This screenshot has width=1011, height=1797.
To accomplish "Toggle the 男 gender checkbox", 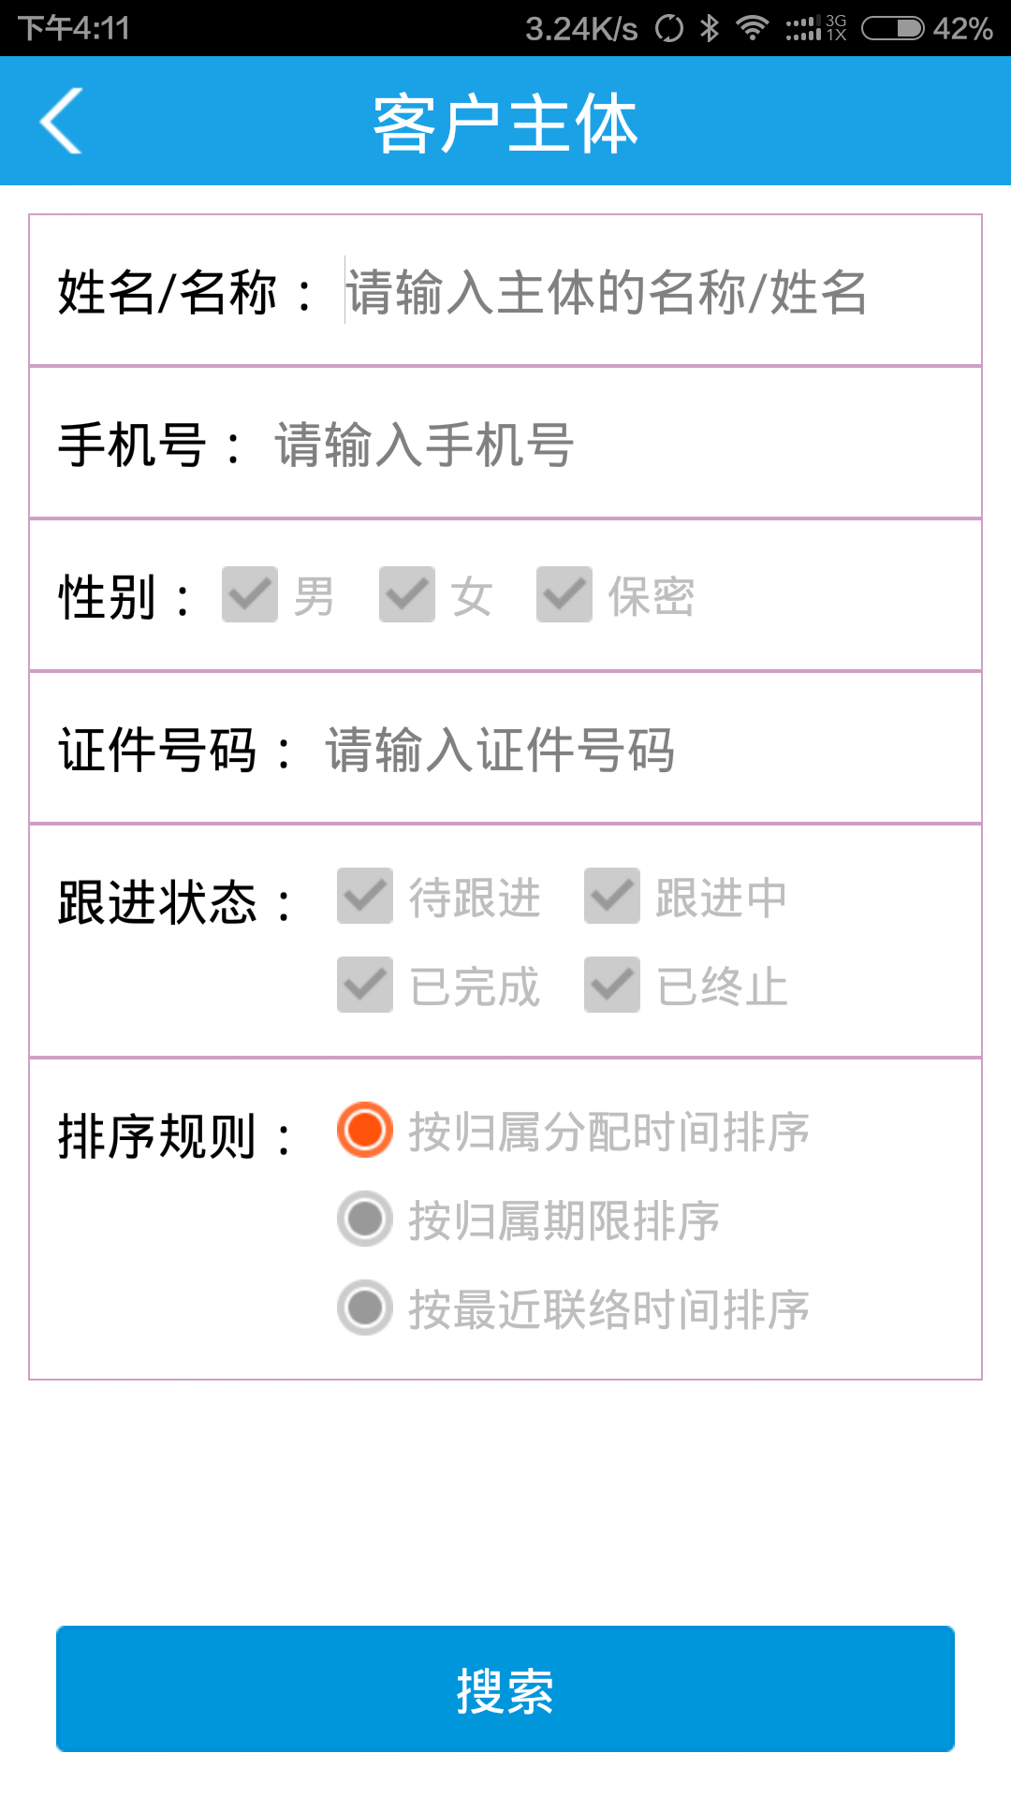I will coord(250,594).
